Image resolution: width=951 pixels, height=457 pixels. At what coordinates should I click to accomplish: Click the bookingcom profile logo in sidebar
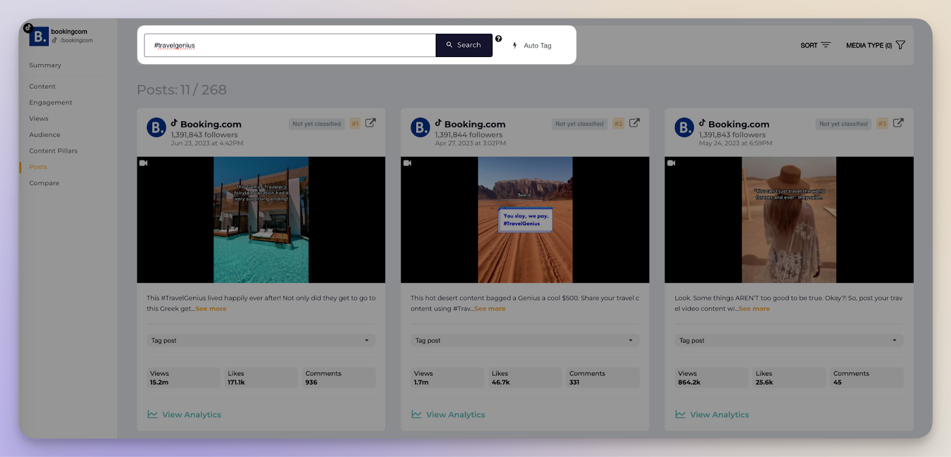coord(39,36)
